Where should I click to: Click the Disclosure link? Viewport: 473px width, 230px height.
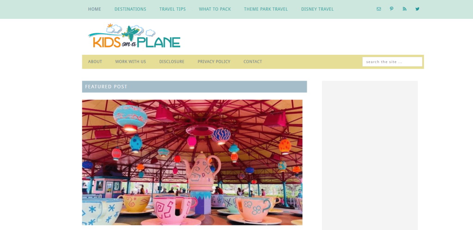[172, 62]
